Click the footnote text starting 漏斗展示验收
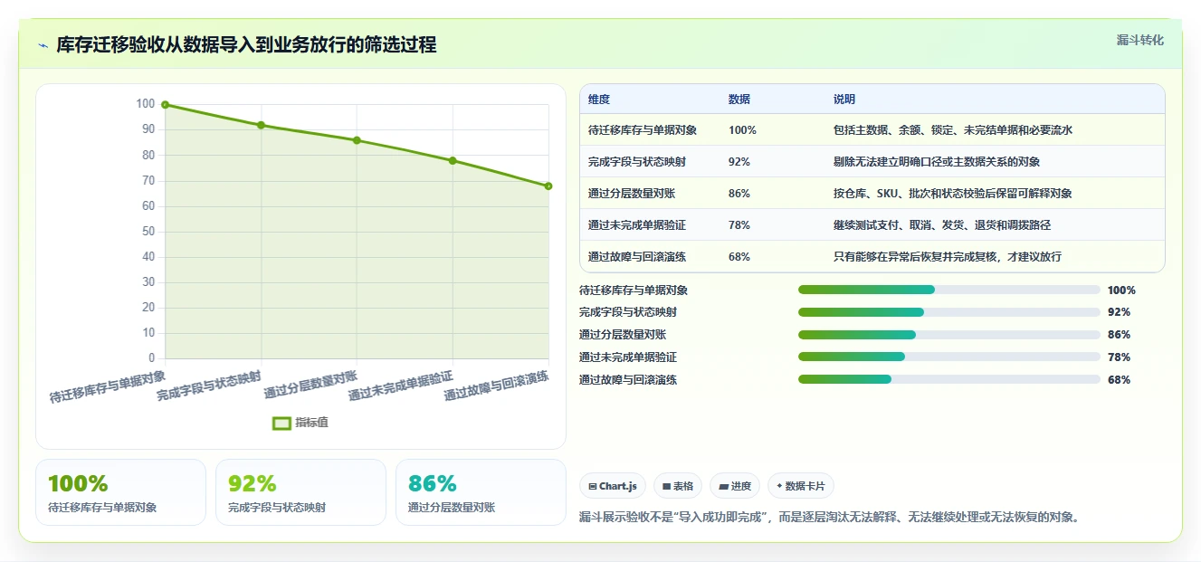1201x562 pixels. [829, 518]
